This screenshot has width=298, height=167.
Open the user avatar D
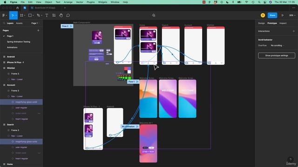[263, 15]
